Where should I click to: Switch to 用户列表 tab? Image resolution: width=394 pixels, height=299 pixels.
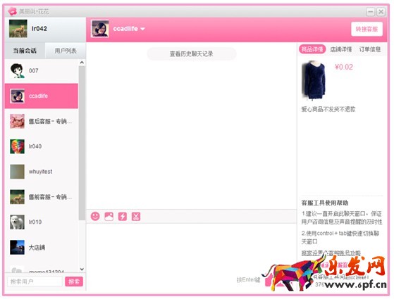[66, 51]
